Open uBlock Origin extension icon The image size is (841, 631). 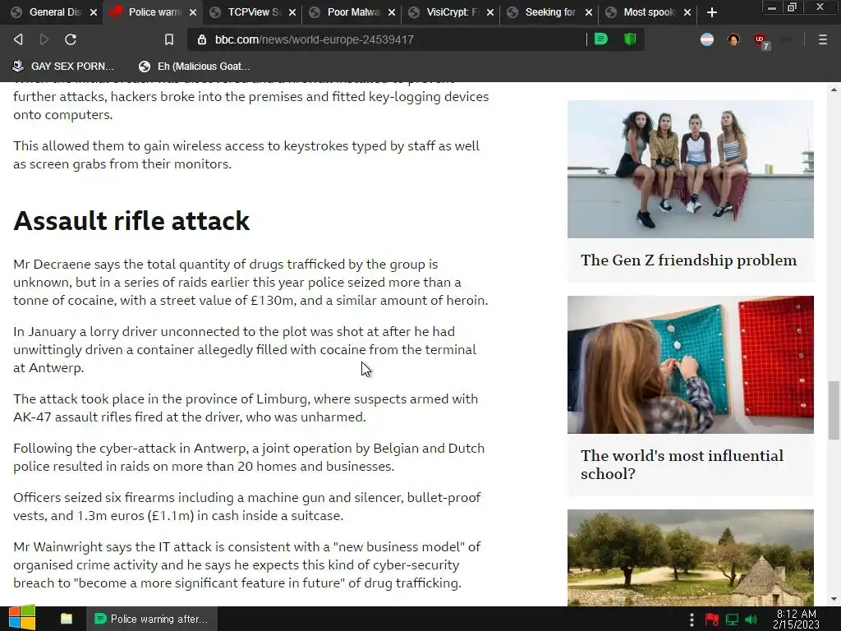point(761,40)
